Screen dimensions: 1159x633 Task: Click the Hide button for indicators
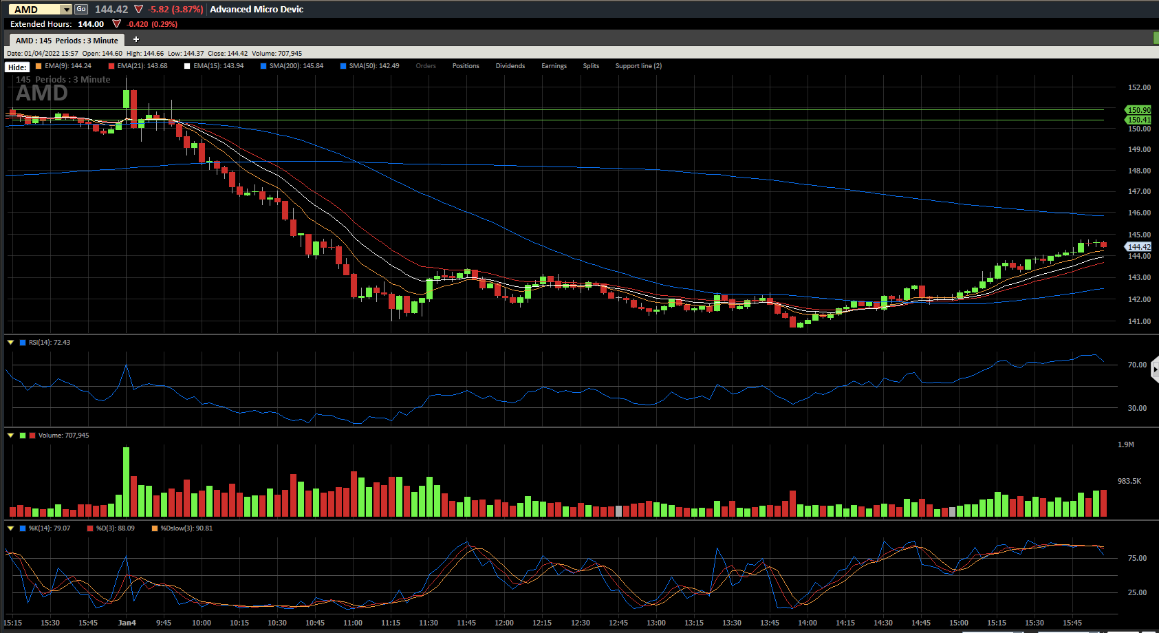17,67
